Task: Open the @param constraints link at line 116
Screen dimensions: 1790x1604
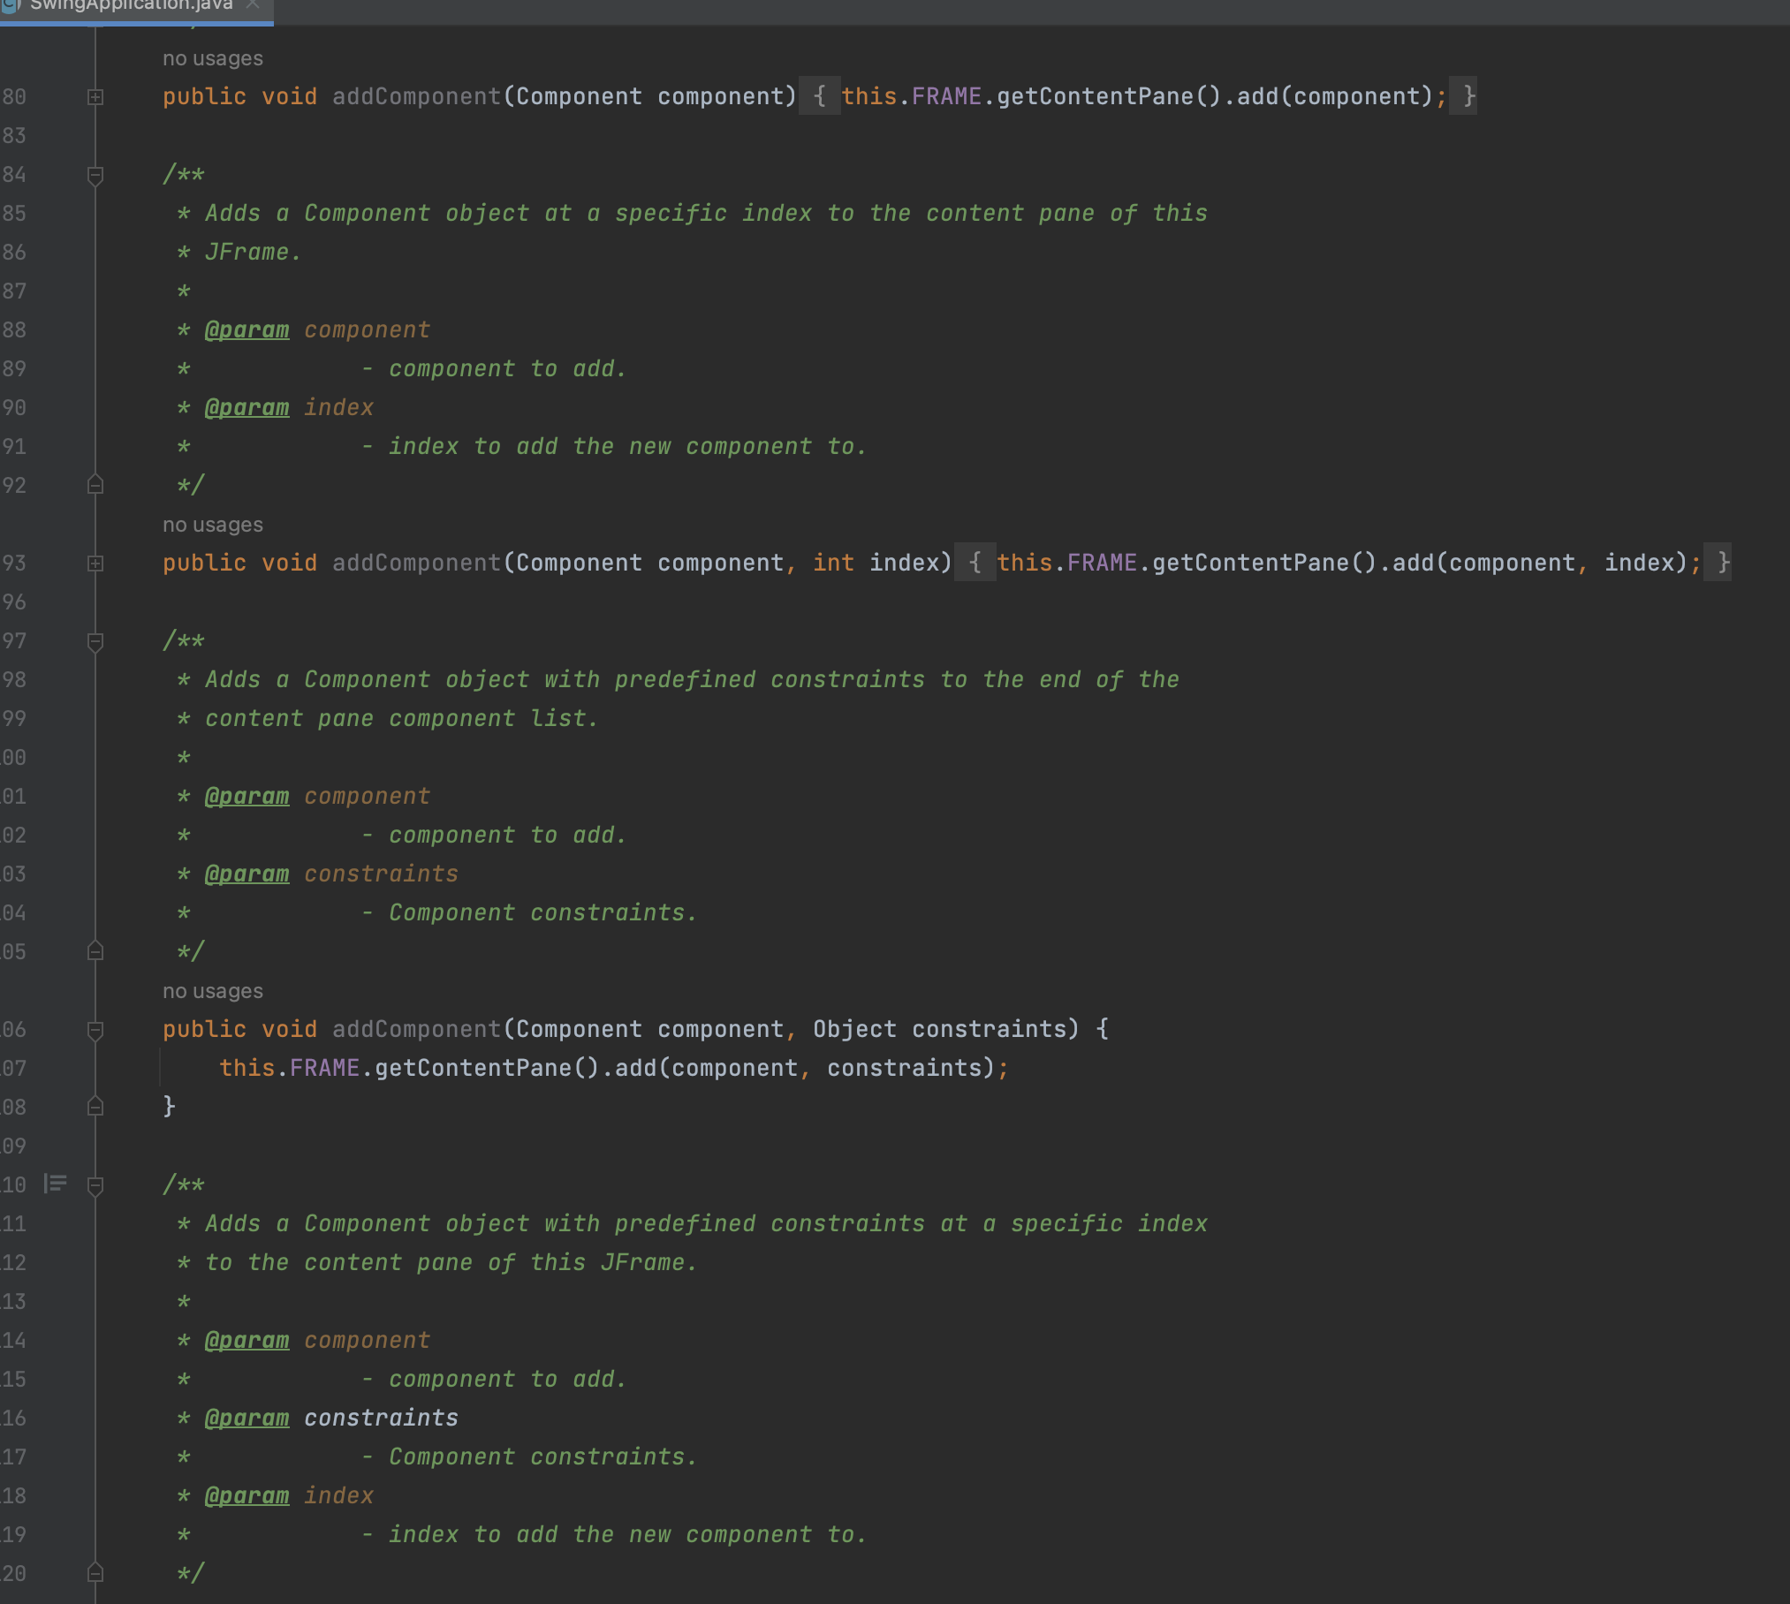Action: [247, 1418]
